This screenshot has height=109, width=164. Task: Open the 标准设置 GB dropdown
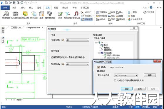coord(77,40)
